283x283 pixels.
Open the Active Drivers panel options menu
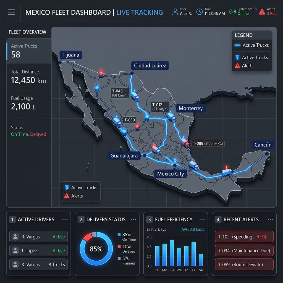pos(65,219)
